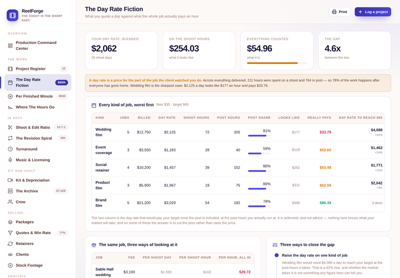Select the Event coverage row name

coord(103,150)
